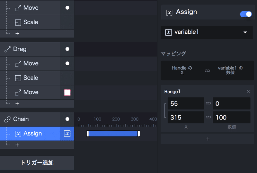
Task: Click the variable icon button beside Assign row
Action: click(x=67, y=134)
